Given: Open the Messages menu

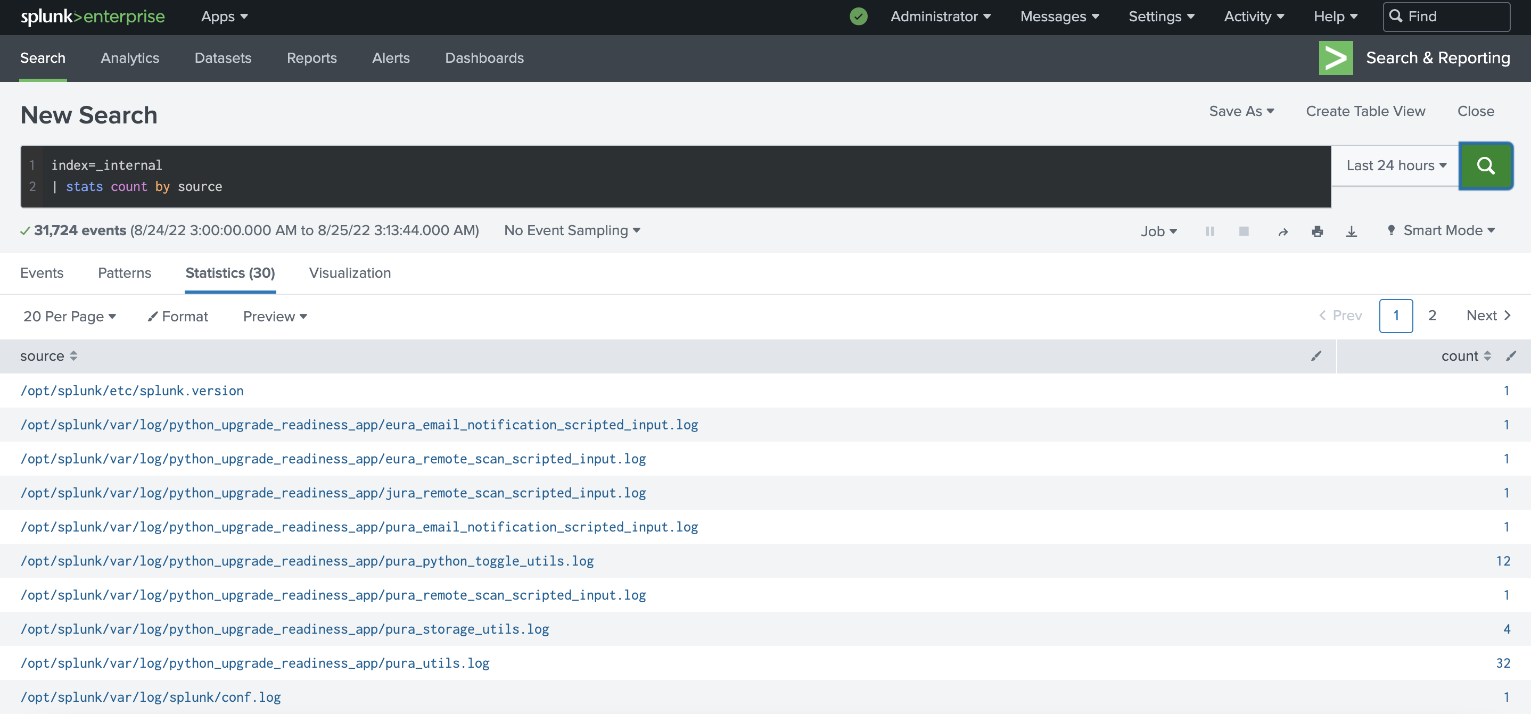Looking at the screenshot, I should click(x=1059, y=16).
